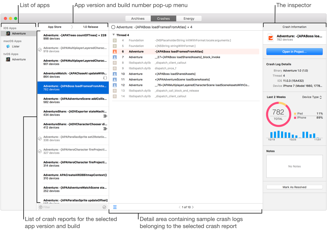The width and height of the screenshot is (327, 231).
Task: Select the APATrees countOfTrees crash report
Action: (73, 37)
